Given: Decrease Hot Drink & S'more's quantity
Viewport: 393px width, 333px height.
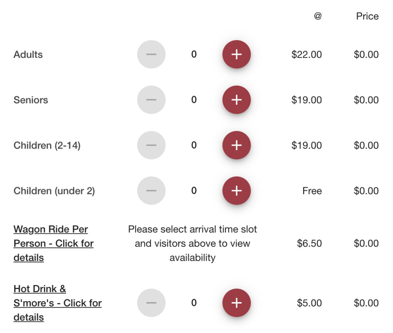Looking at the screenshot, I should pos(151,303).
